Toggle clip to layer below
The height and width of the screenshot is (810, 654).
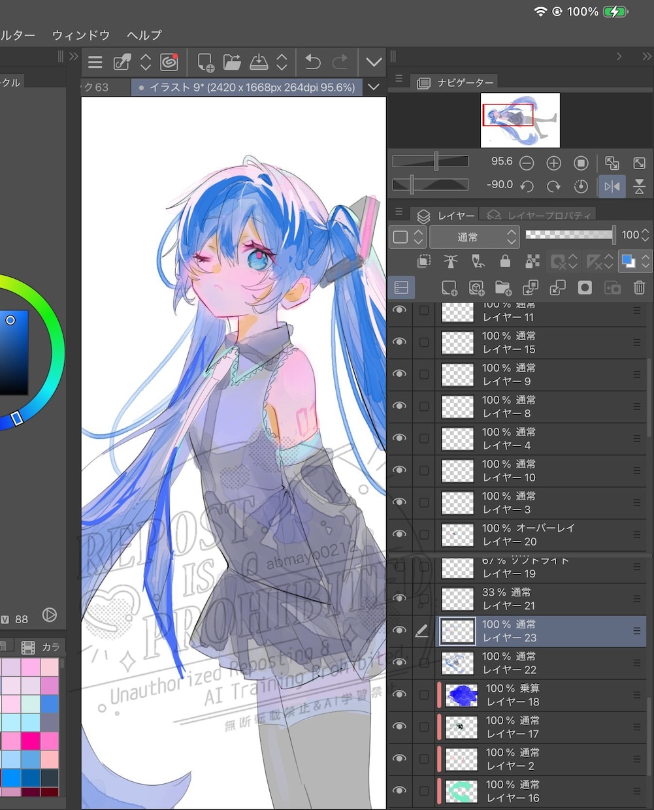coord(423,262)
